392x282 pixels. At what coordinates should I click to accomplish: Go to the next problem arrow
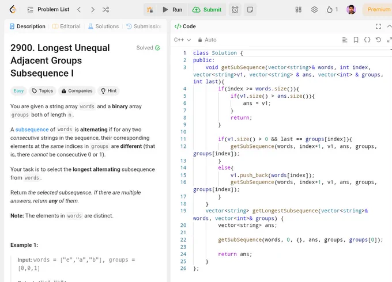pos(92,9)
